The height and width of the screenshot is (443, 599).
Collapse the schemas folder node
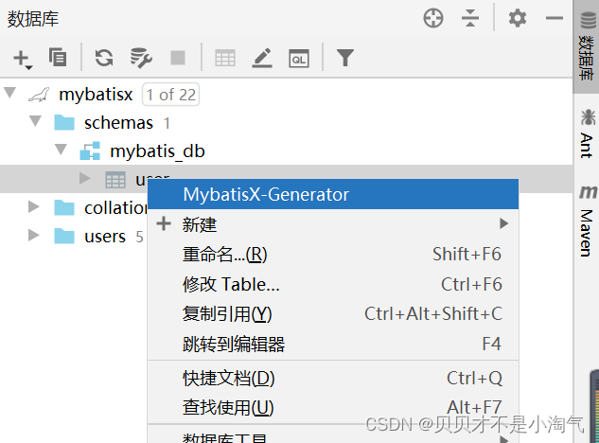tap(36, 121)
